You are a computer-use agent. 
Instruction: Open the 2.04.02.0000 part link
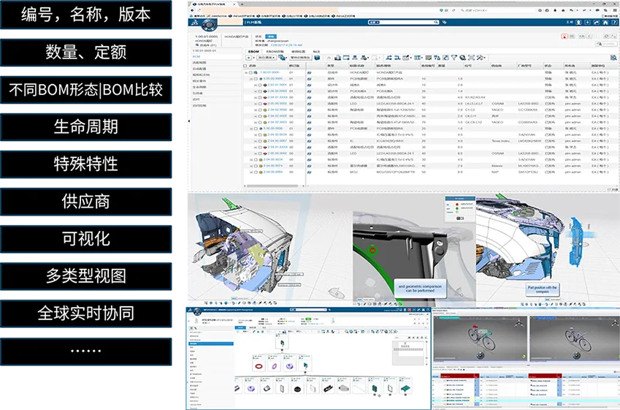coord(278,110)
